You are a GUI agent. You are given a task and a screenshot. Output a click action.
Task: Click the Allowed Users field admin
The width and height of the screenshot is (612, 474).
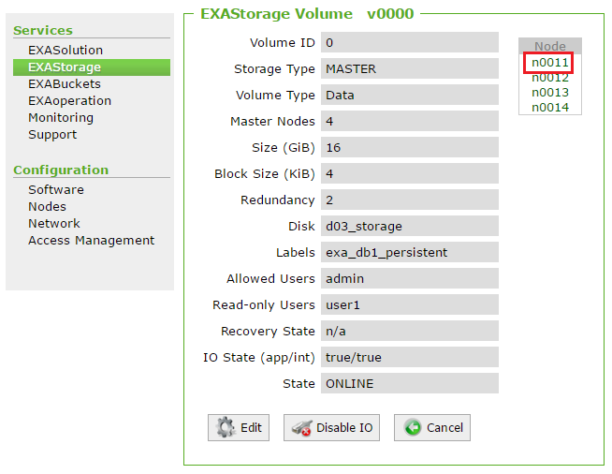coord(410,278)
